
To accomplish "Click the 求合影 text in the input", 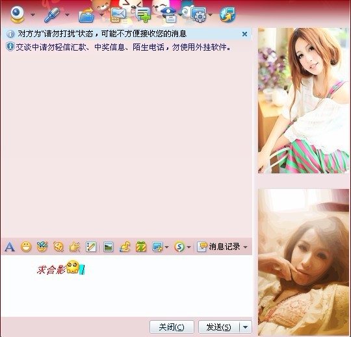I will click(51, 269).
